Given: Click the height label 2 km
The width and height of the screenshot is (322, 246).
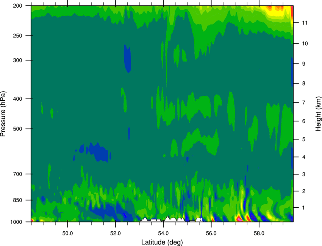Looking at the screenshot, I should [x=304, y=191].
